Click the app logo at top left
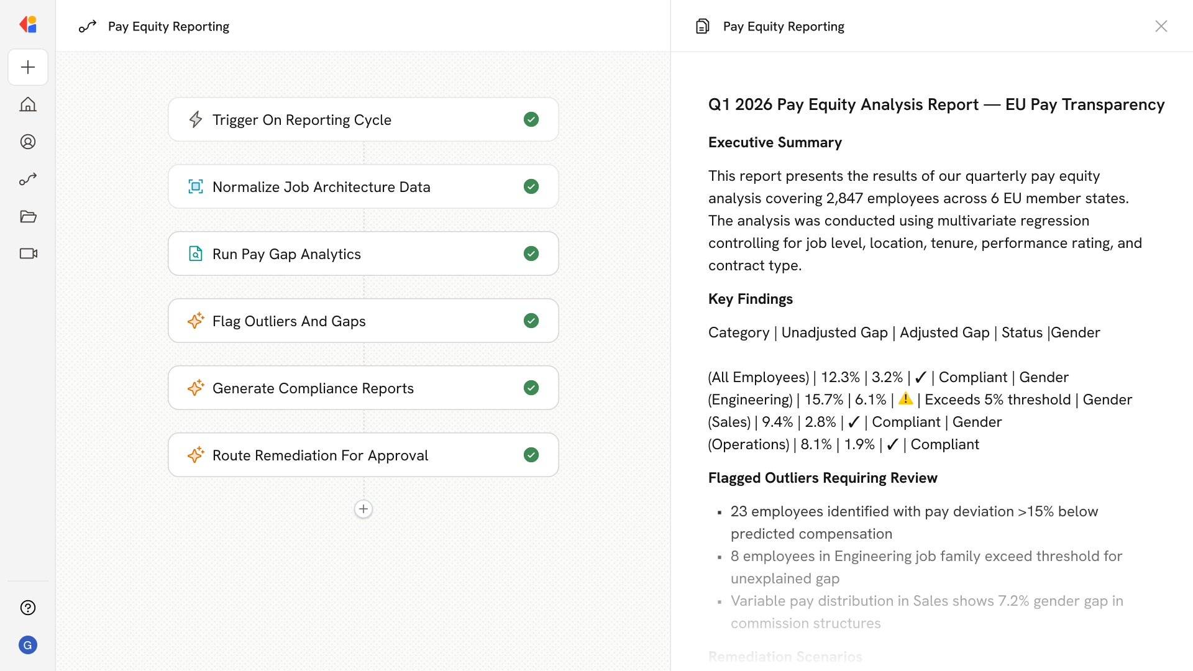This screenshot has height=671, width=1193. click(x=28, y=25)
